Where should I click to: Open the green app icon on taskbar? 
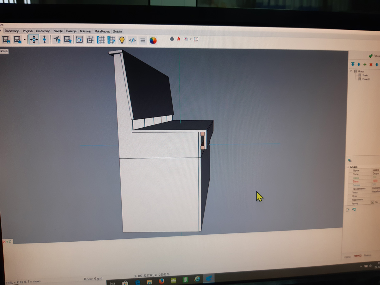click(x=186, y=279)
